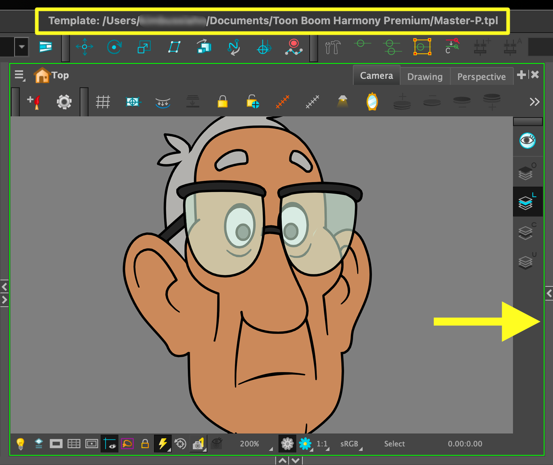Select the Scale tool

(144, 47)
